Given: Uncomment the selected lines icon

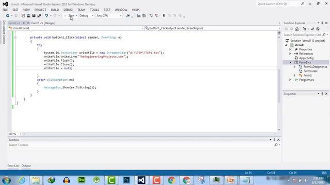Looking at the screenshot, I should pyautogui.click(x=157, y=16).
